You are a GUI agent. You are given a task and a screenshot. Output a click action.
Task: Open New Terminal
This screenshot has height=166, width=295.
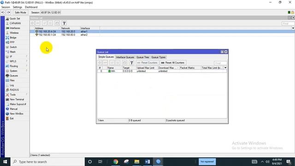17,100
